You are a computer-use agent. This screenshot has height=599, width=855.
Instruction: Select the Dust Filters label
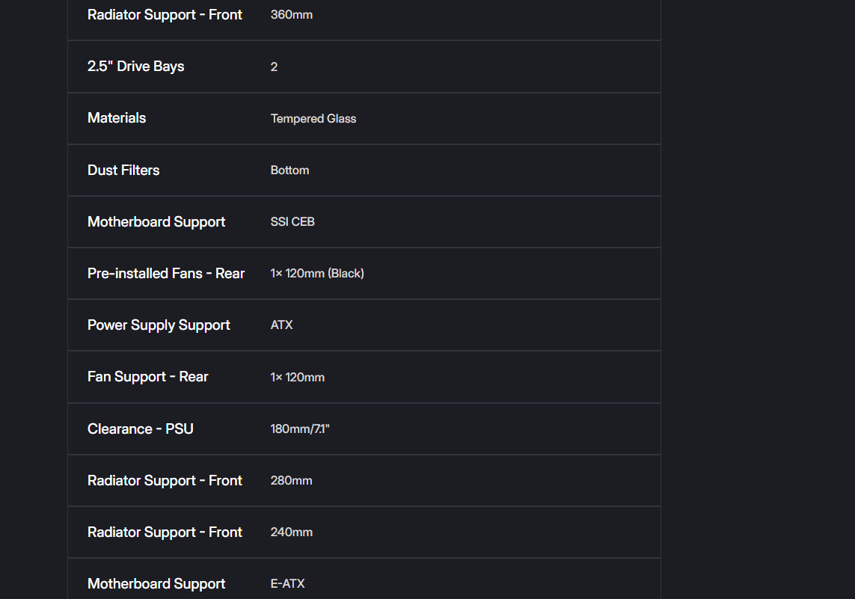tap(123, 170)
